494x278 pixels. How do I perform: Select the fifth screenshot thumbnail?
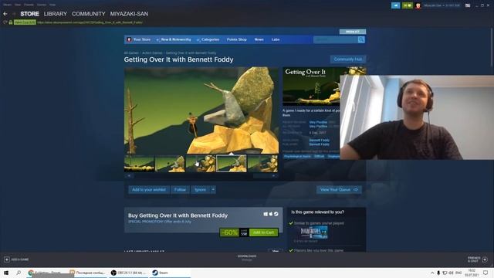(x=262, y=163)
